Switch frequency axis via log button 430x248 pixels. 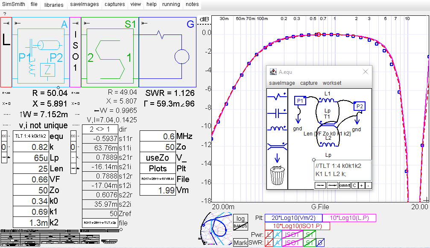click(x=240, y=219)
